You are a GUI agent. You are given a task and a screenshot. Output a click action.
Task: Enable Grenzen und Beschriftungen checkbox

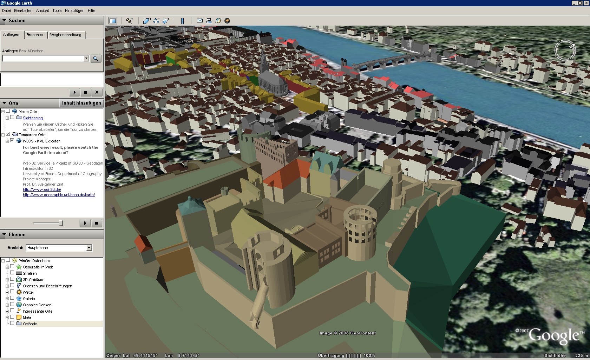point(12,285)
